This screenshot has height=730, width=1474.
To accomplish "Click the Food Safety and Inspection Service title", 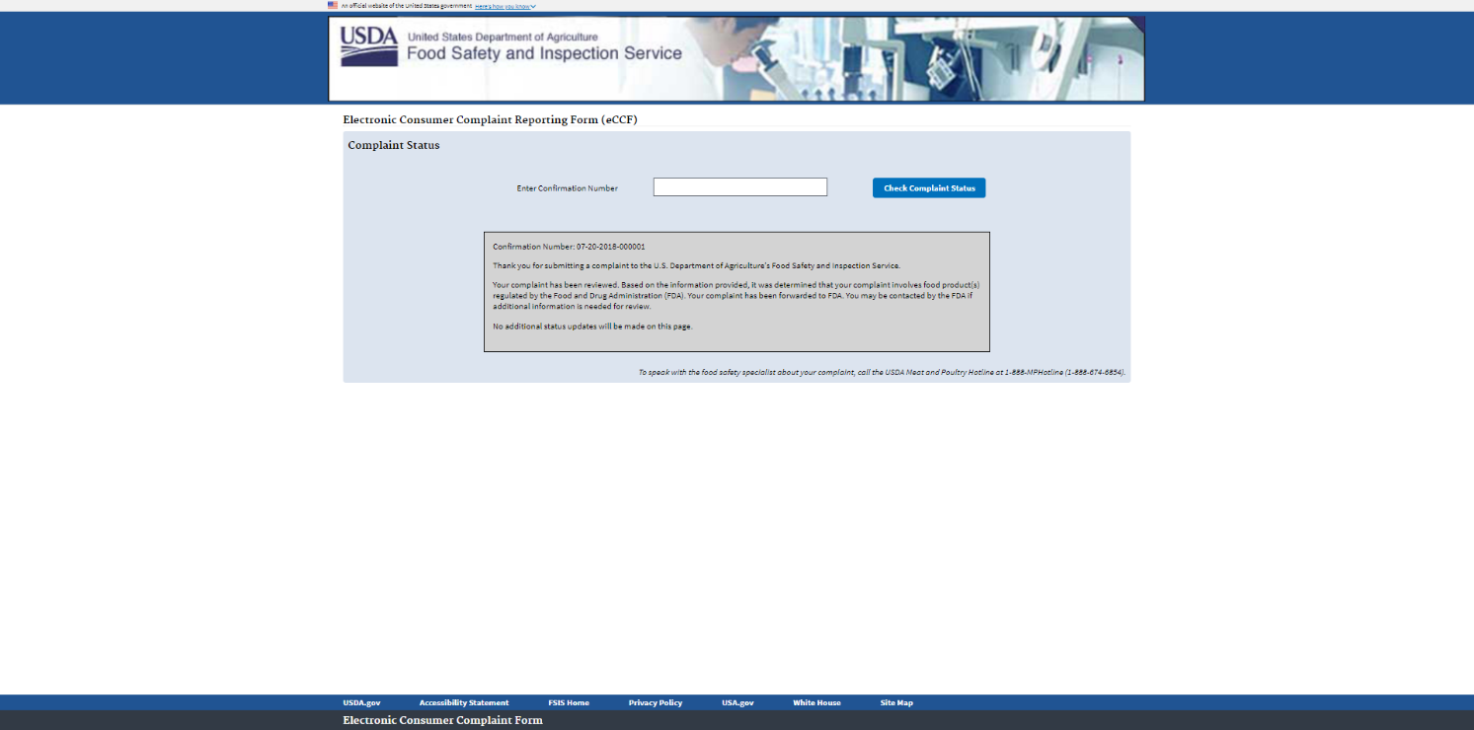I will [x=544, y=53].
